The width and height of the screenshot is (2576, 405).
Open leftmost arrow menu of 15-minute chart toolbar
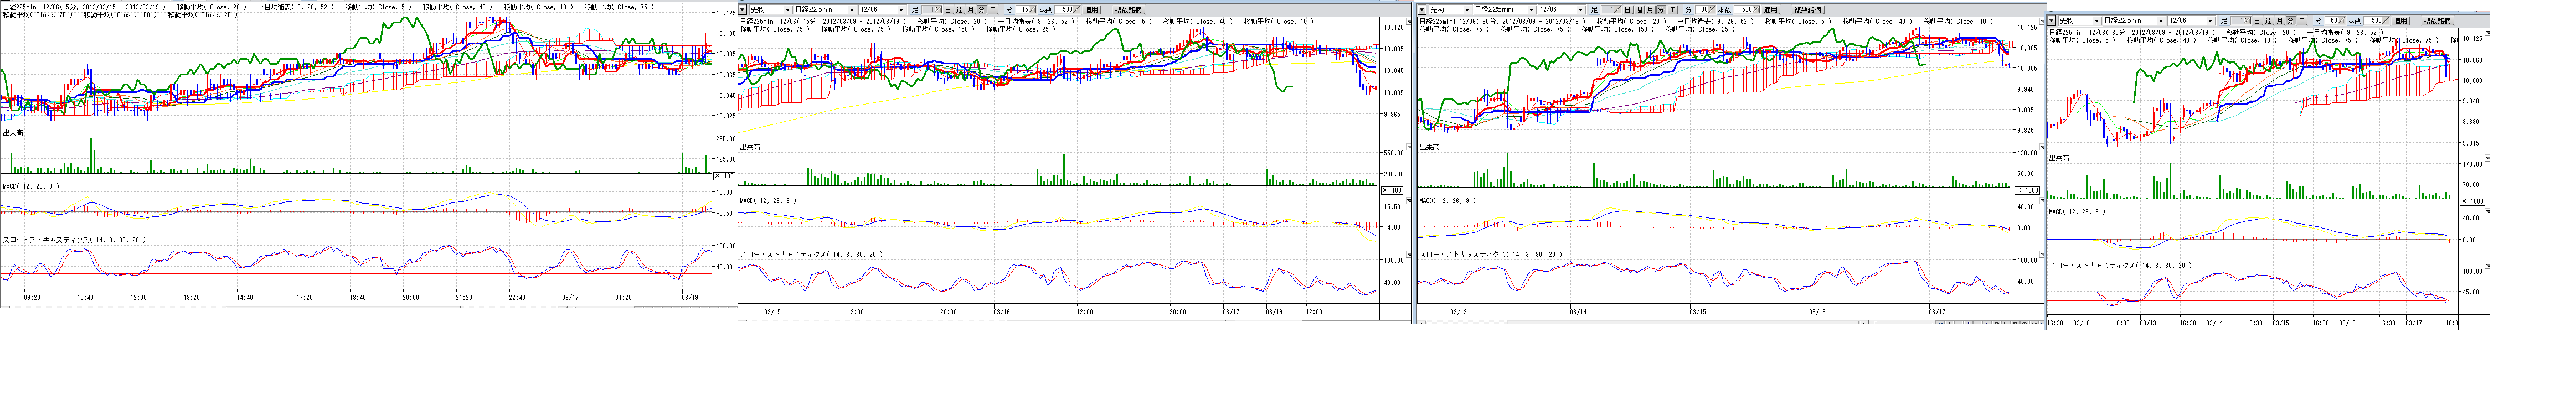point(742,10)
